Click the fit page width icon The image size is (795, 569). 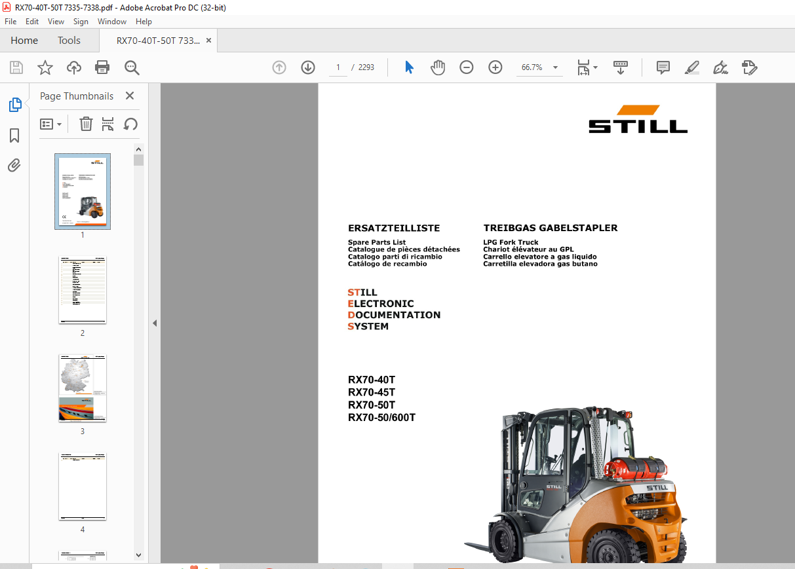(x=583, y=67)
